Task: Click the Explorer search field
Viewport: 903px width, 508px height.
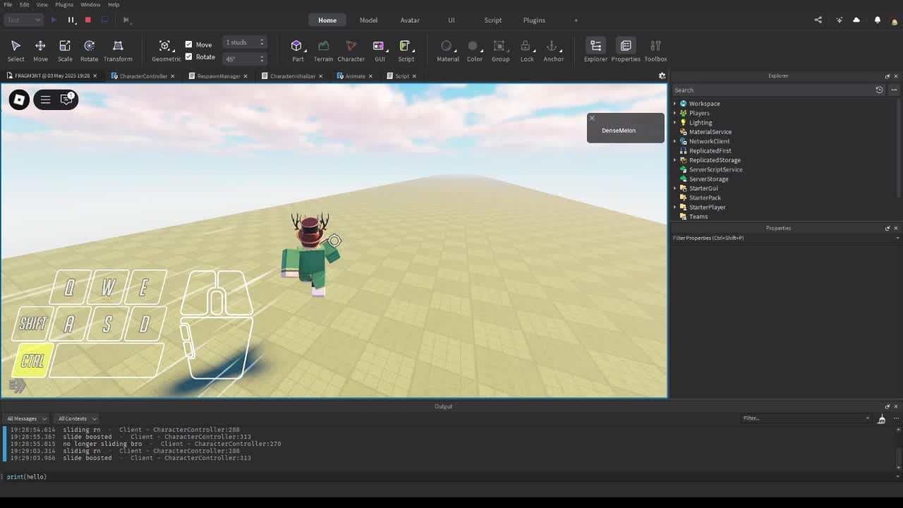Action: point(772,90)
